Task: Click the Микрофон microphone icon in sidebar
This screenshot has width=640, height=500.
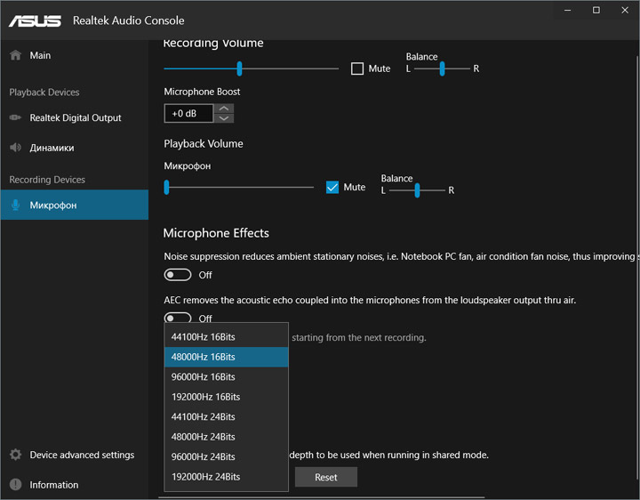Action: click(15, 205)
